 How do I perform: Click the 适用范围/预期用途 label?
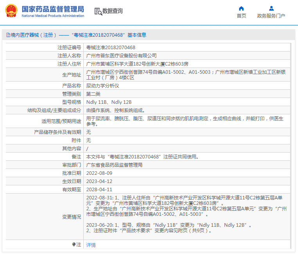coord(61,121)
